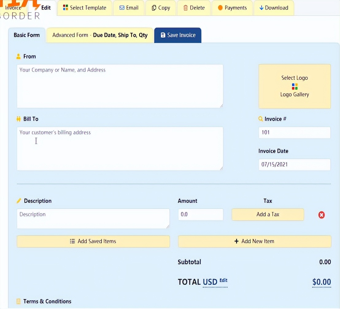The width and height of the screenshot is (340, 309).
Task: Click the Invoice Date label
Action: pos(273,151)
